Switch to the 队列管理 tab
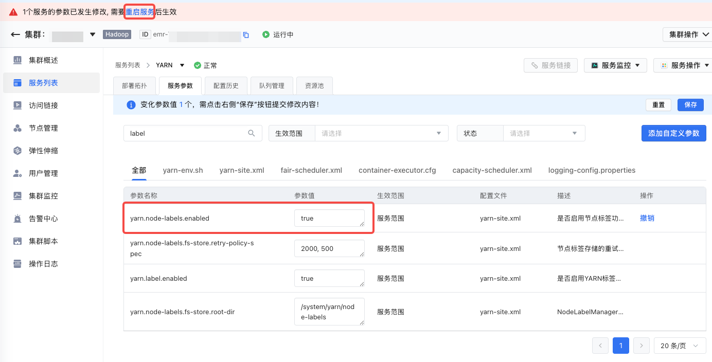Screen dimensions: 712x362 click(x=272, y=86)
